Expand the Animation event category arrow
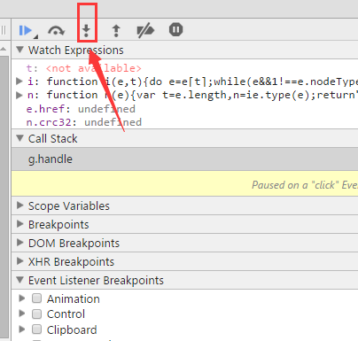Image resolution: width=358 pixels, height=341 pixels. click(x=21, y=298)
